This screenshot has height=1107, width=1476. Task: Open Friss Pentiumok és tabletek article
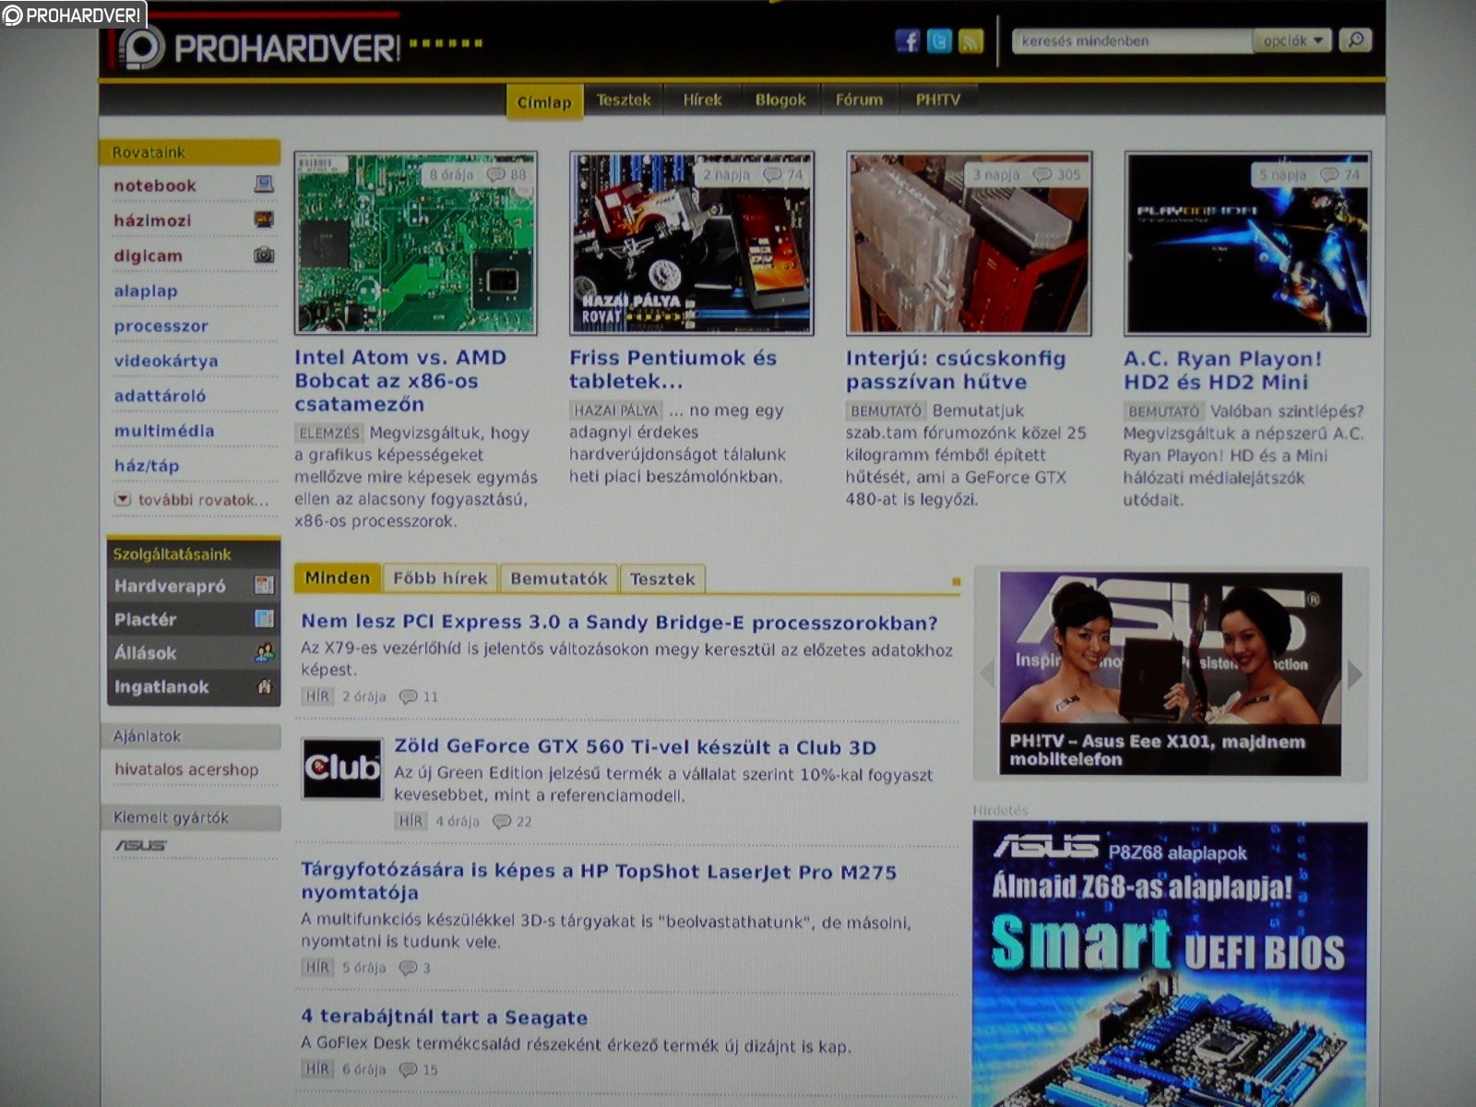(673, 369)
